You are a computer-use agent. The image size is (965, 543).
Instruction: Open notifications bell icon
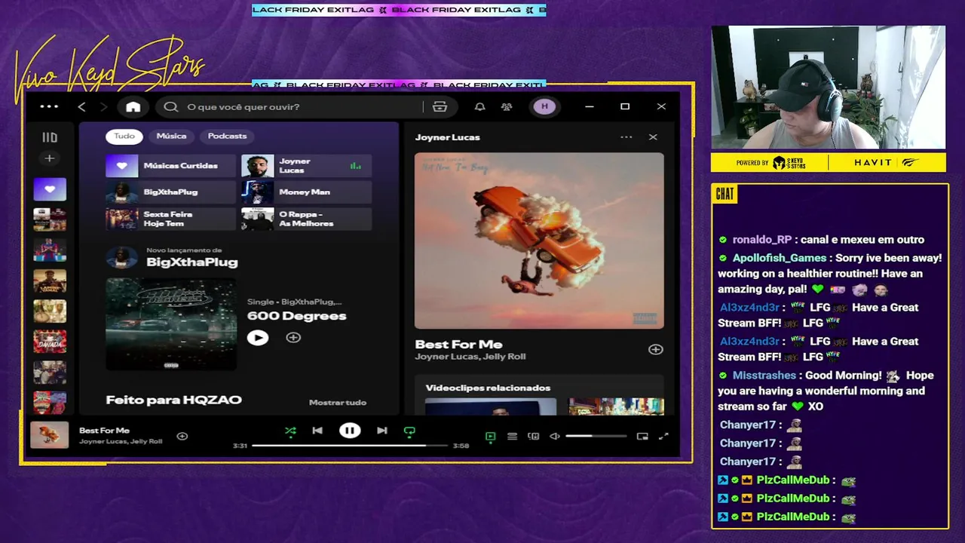pos(479,107)
